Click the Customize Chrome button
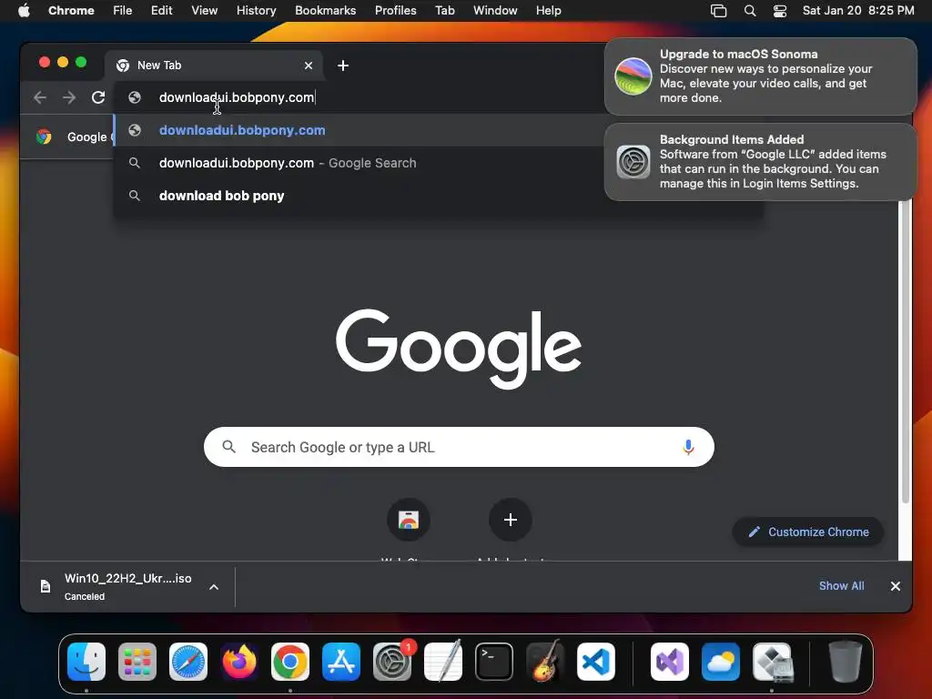 tap(808, 532)
